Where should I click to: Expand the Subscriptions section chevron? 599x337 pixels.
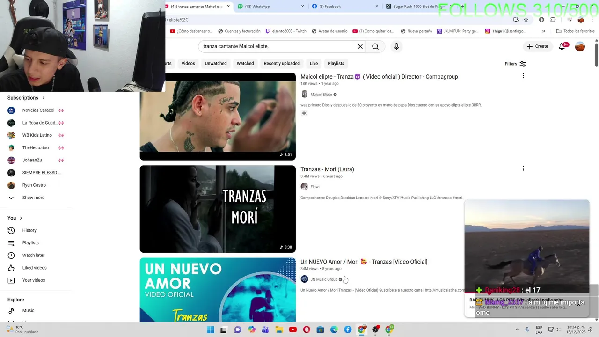coord(44,98)
